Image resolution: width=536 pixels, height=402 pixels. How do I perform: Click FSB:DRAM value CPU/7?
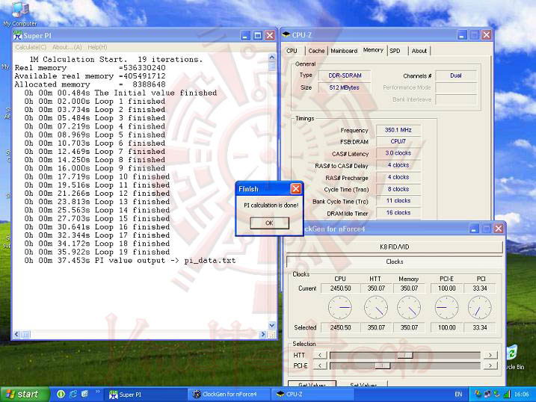(x=398, y=141)
